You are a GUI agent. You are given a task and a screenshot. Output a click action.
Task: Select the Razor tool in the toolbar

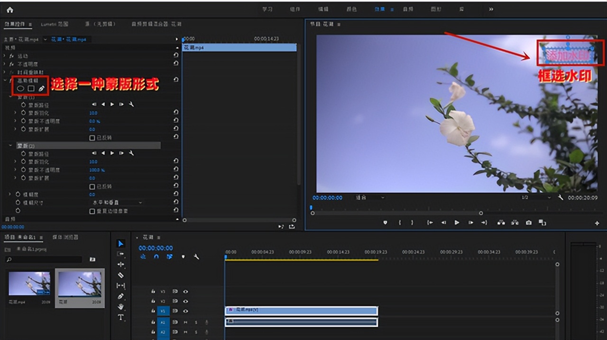click(120, 275)
